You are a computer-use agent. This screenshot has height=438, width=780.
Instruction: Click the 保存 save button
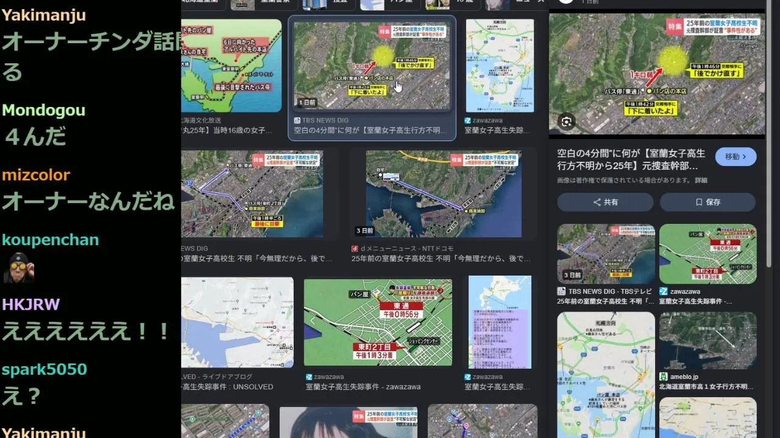click(x=707, y=203)
